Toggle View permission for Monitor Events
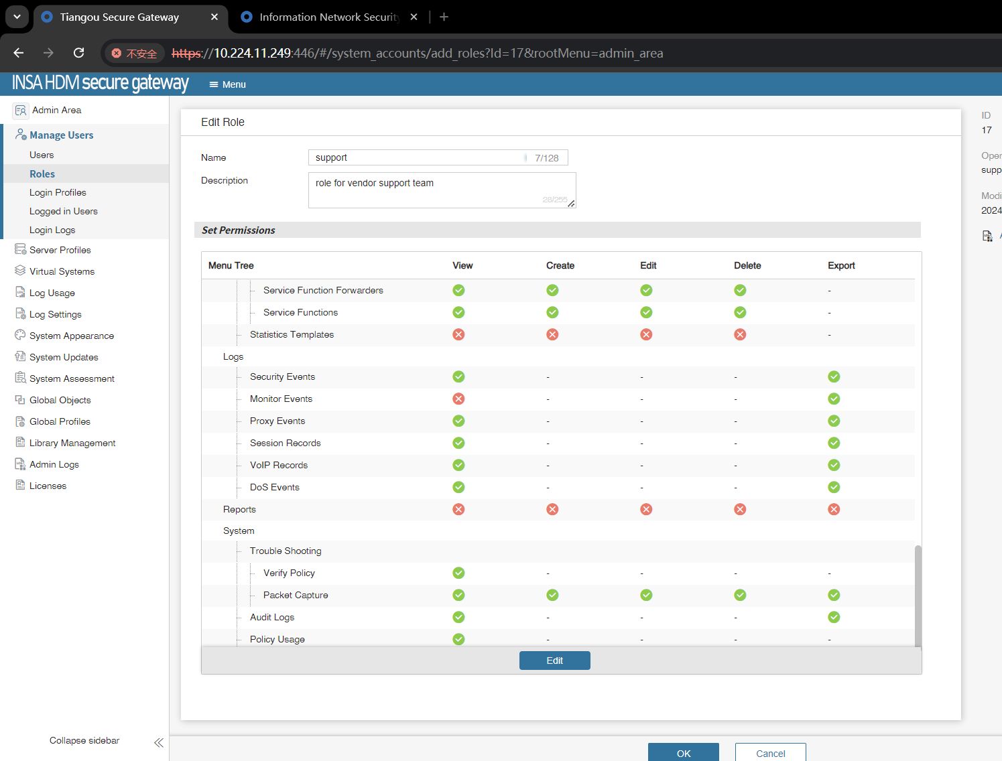This screenshot has height=761, width=1002. tap(458, 399)
